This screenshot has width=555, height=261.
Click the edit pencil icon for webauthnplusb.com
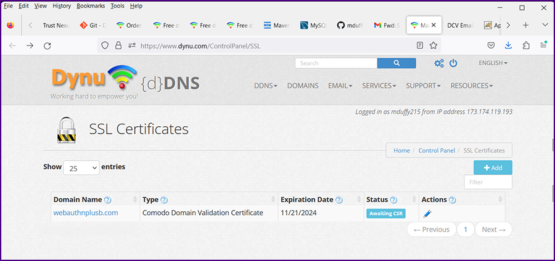tap(428, 214)
